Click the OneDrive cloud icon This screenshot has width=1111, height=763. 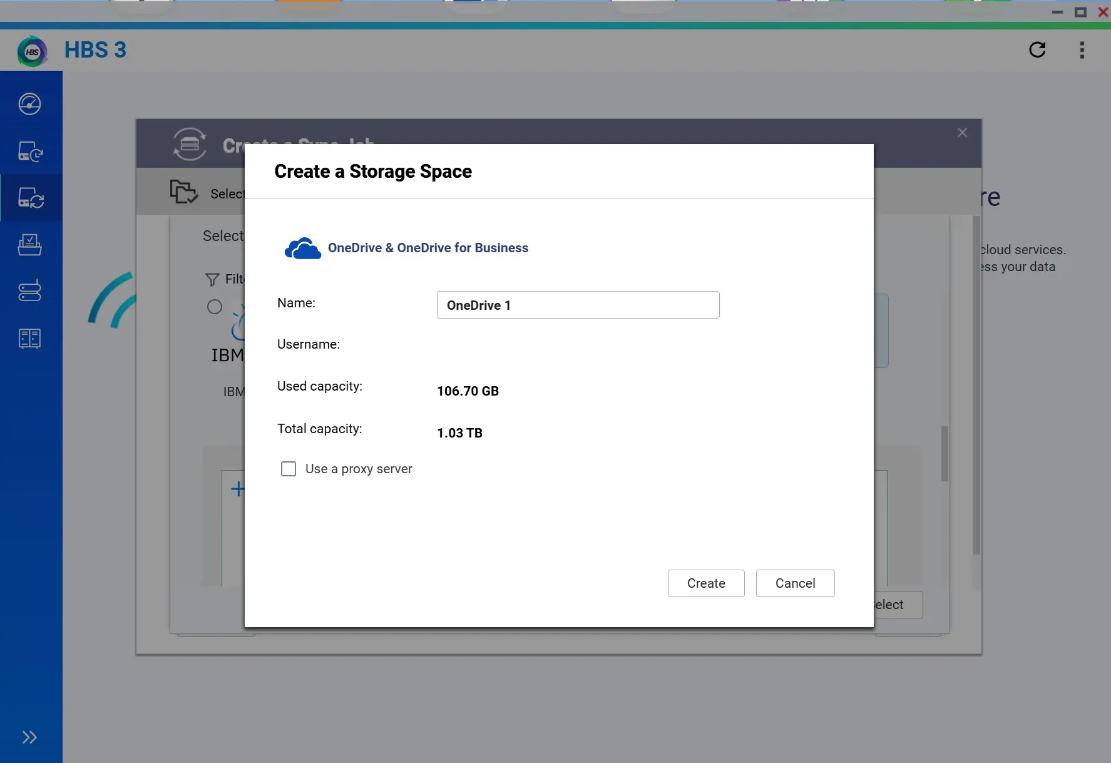click(x=303, y=248)
